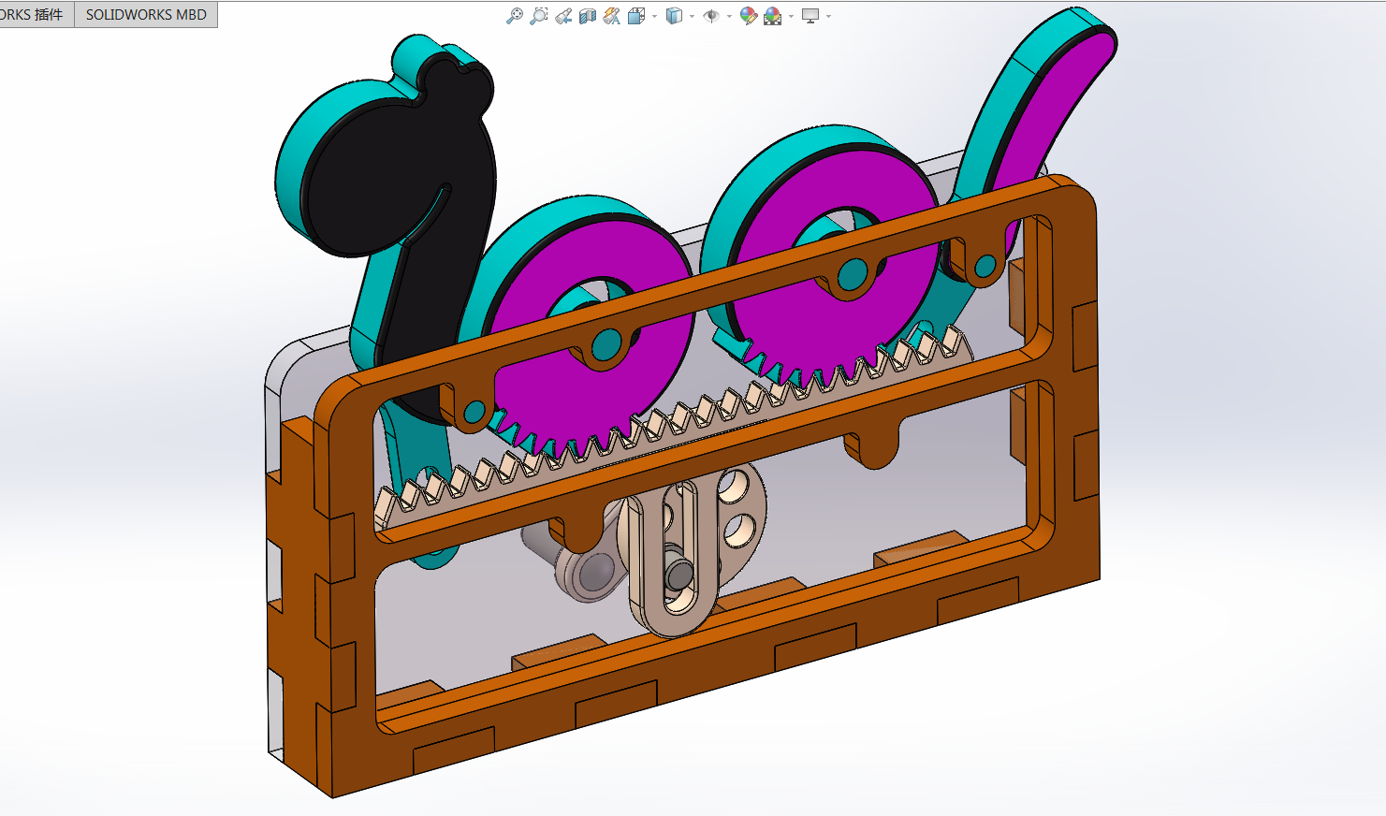Toggle the Hide/Show Items eye icon
Screen dimensions: 1386x816
711,16
